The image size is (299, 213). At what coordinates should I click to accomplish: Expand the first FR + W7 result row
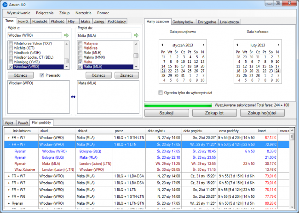coord(9,137)
